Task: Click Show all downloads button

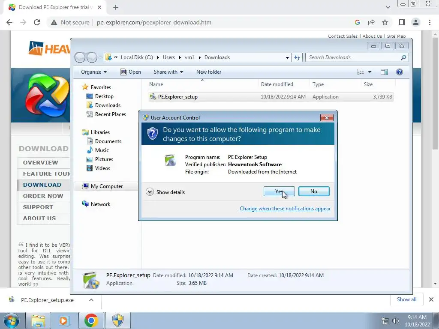Action: [x=406, y=299]
